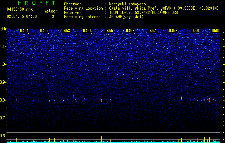The height and width of the screenshot is (143, 225).
Task: Click the 1.1 kHz axis label
Action: 3,46
